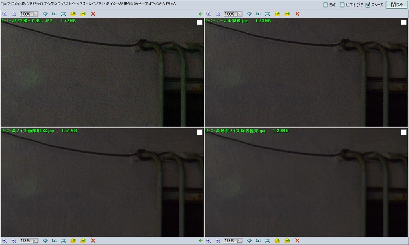Zoom in on the 2-2-高ノイズ画像用 image
Viewport: 409px width, 245px height.
click(4, 241)
